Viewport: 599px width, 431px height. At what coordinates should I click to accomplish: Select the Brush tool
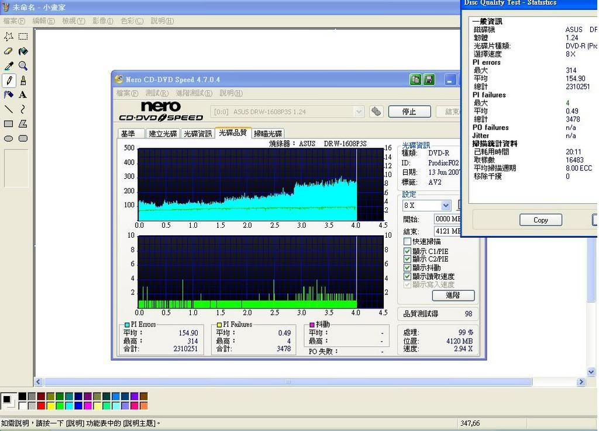pyautogui.click(x=23, y=81)
